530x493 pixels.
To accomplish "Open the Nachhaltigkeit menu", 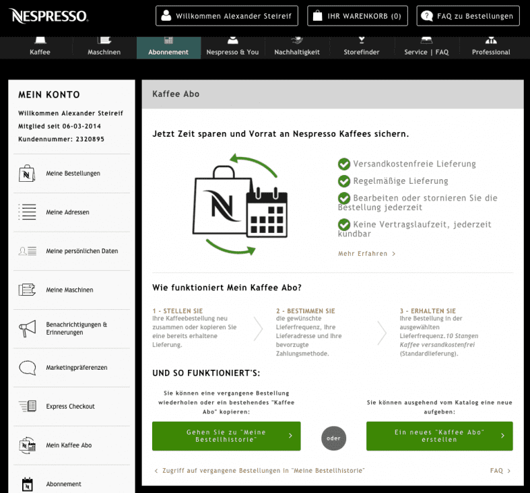I will tap(297, 48).
